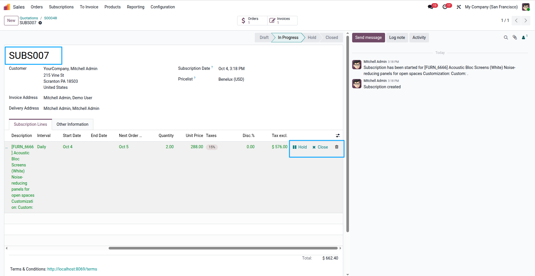
Task: Open the Orders stat button
Action: [x=252, y=20]
